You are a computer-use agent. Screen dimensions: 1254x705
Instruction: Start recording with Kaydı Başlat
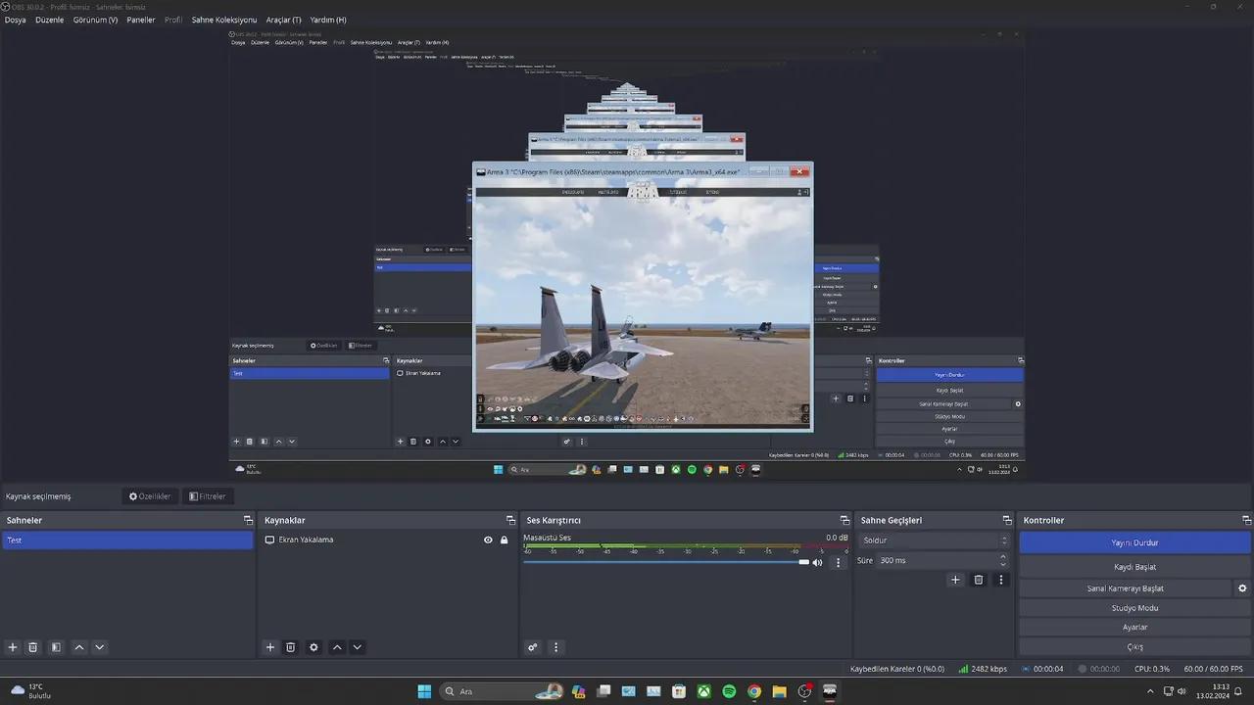pos(1134,567)
